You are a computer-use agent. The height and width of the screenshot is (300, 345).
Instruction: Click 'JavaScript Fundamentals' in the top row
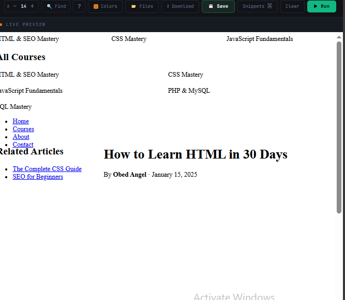(260, 39)
